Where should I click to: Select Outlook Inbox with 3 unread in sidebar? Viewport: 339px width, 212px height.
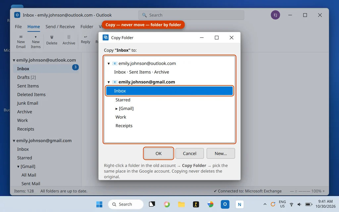(x=46, y=69)
